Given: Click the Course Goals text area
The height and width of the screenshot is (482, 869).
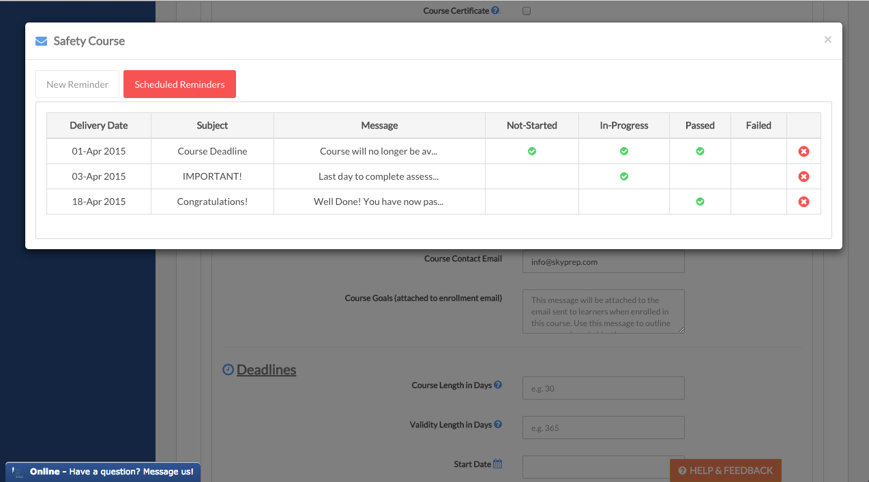Looking at the screenshot, I should coord(603,311).
